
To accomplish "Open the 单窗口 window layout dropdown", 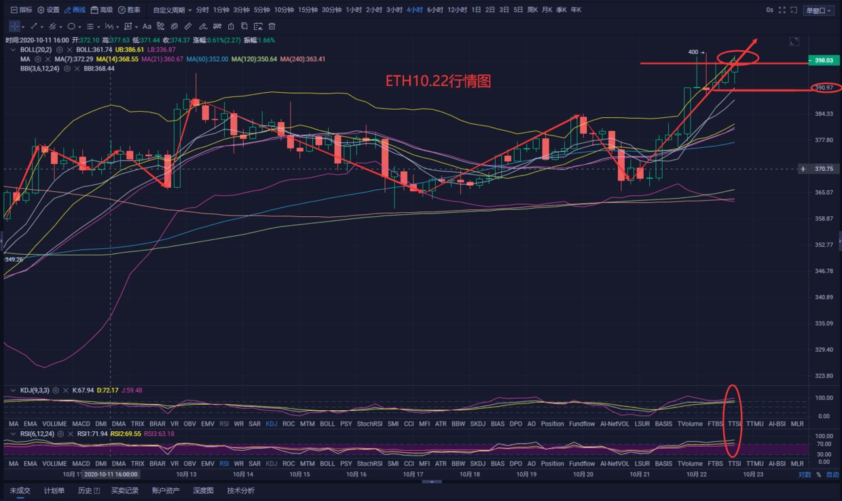I will (820, 10).
